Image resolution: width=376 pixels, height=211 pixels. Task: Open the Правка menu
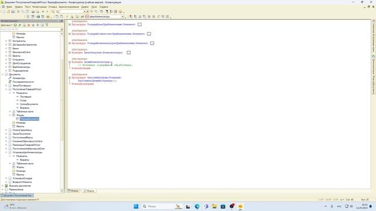pyautogui.click(x=18, y=7)
